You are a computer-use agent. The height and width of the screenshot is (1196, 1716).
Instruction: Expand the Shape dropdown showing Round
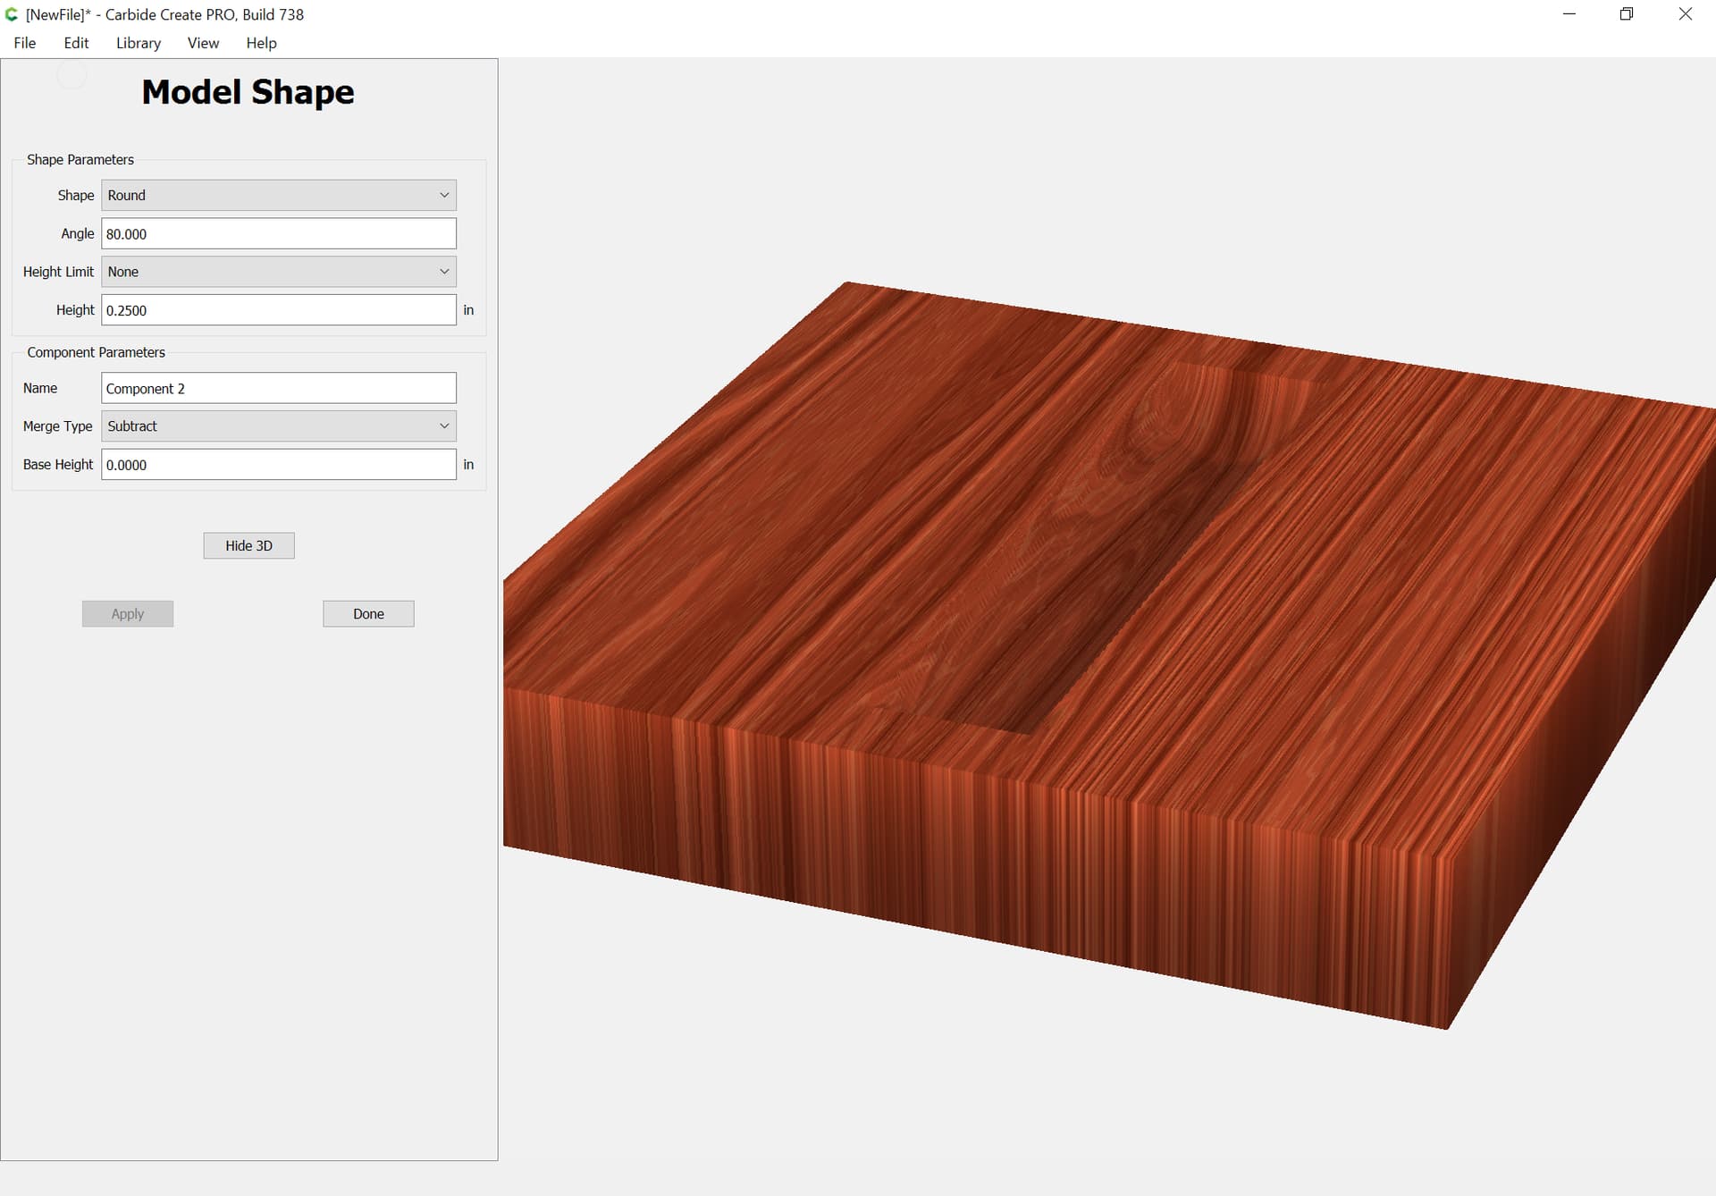pos(279,196)
